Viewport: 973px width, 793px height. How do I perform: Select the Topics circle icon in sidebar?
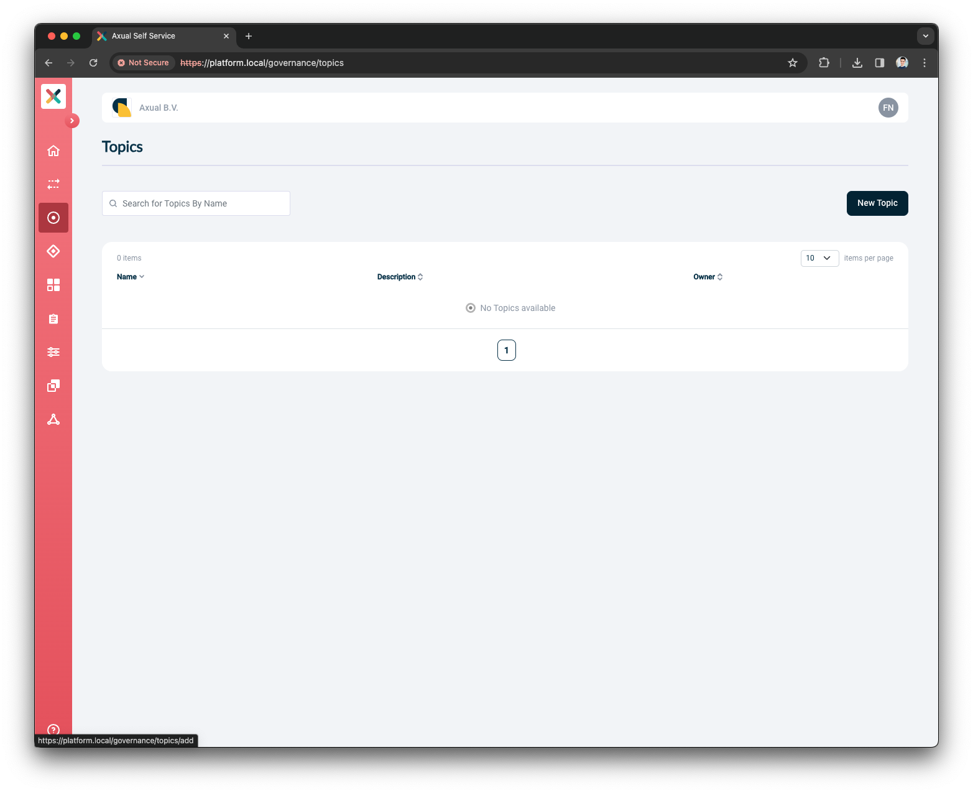point(53,218)
